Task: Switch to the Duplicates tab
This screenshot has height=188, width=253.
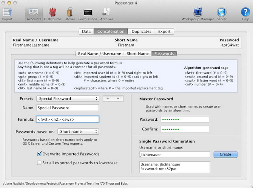Action: click(x=141, y=32)
